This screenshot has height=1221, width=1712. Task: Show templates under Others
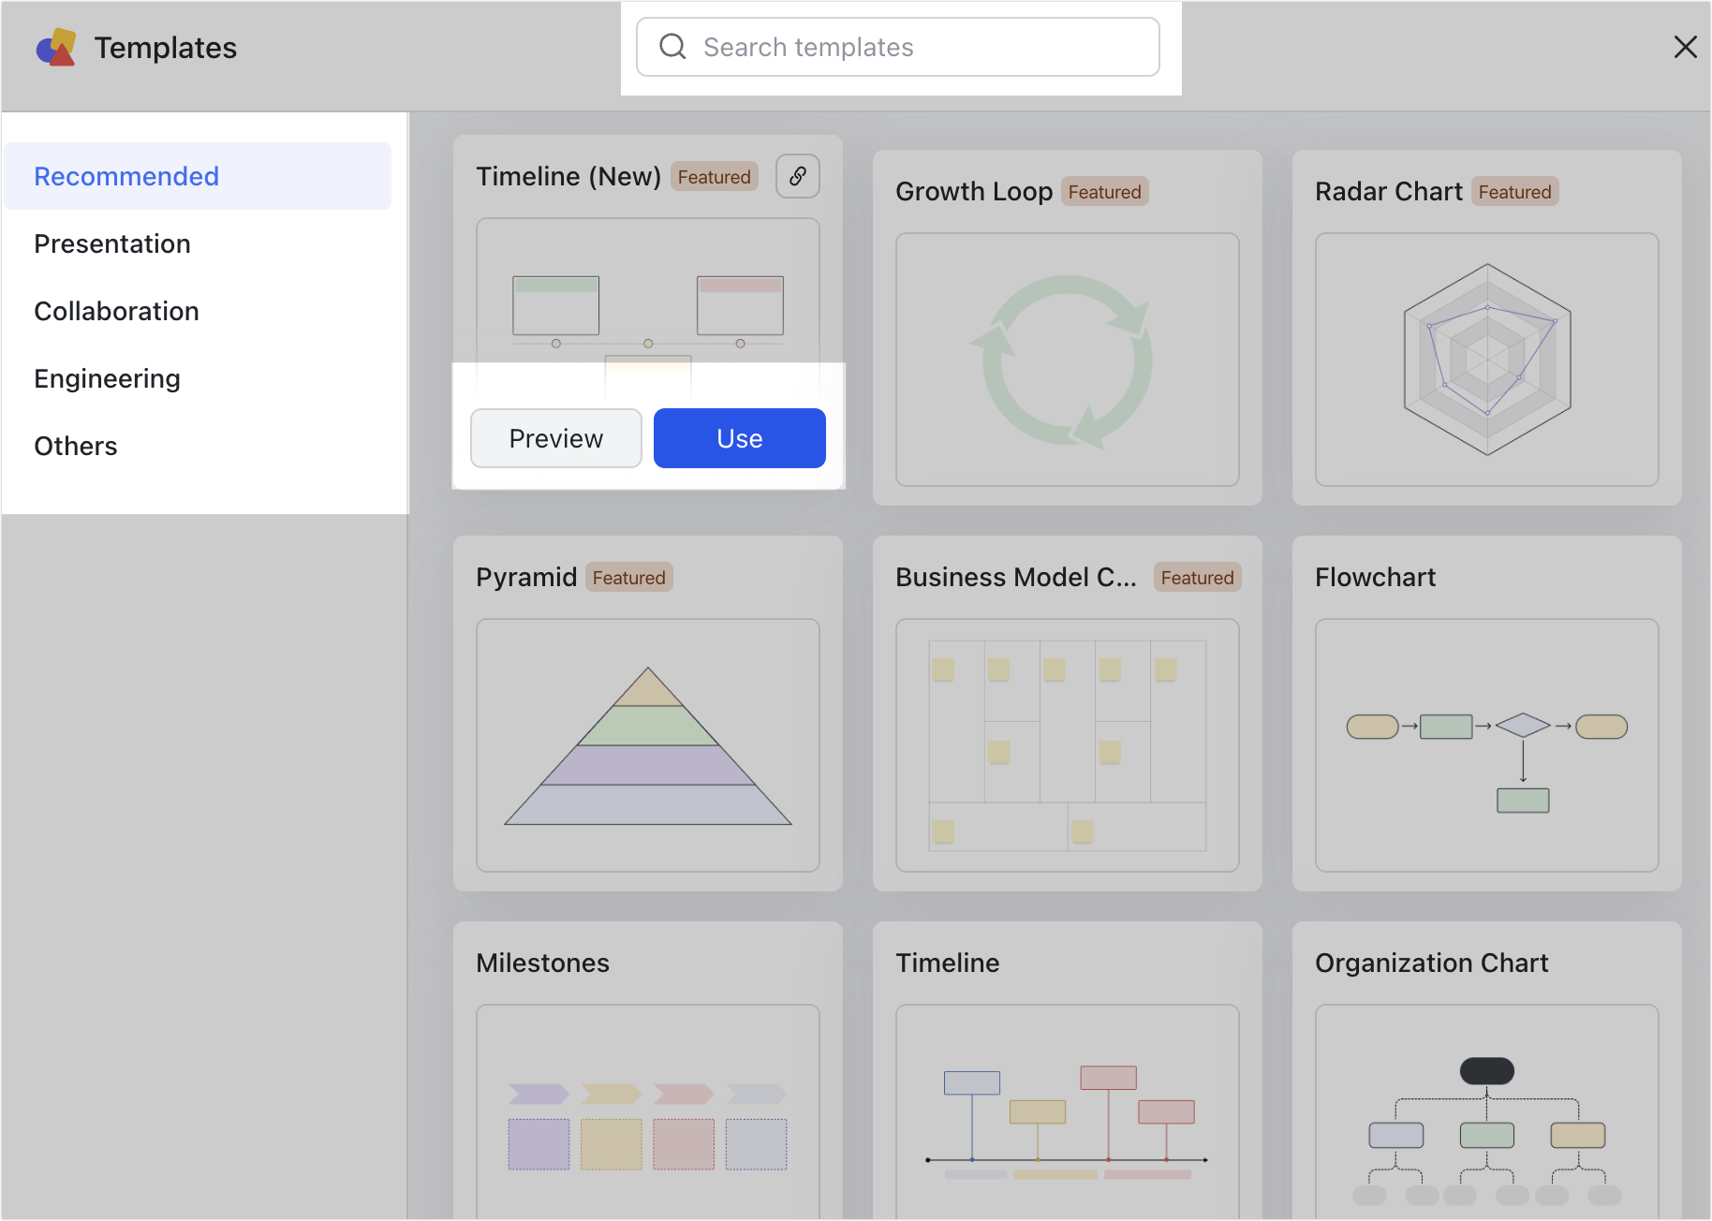pos(75,446)
